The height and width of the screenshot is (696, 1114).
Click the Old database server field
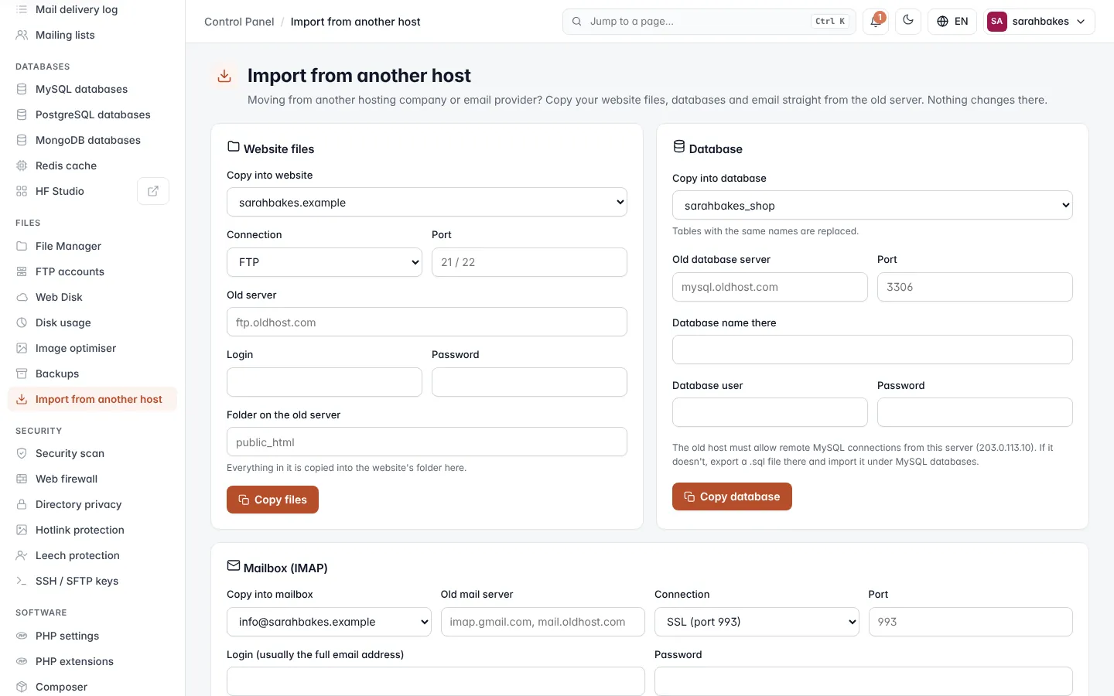point(770,287)
